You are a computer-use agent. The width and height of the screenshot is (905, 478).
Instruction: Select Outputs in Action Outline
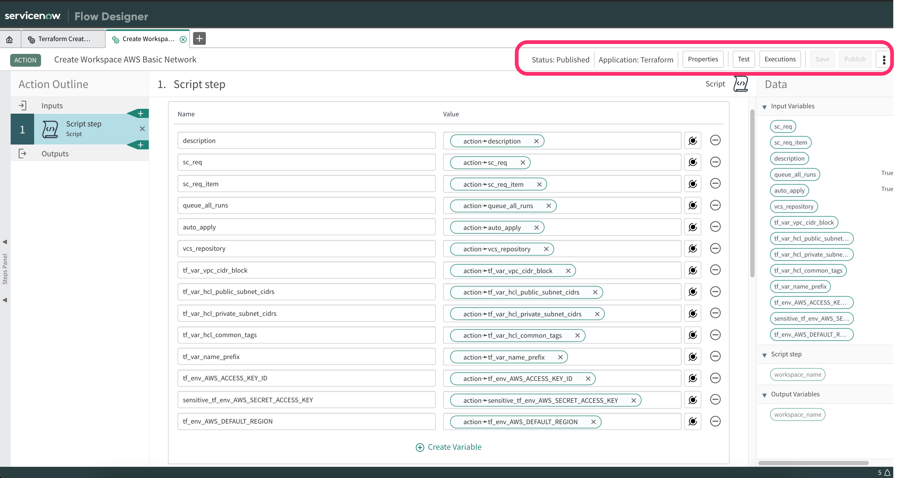55,154
